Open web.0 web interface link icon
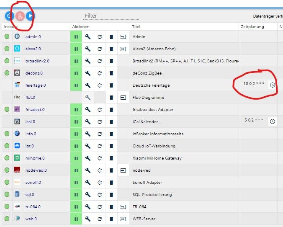This screenshot has width=283, height=227. click(123, 219)
